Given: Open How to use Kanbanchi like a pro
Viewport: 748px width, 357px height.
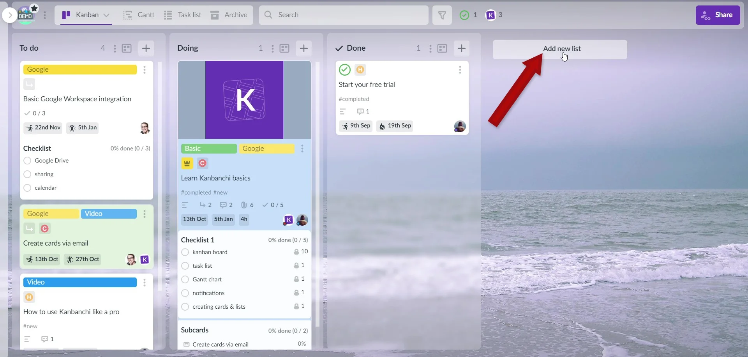Looking at the screenshot, I should pyautogui.click(x=71, y=312).
